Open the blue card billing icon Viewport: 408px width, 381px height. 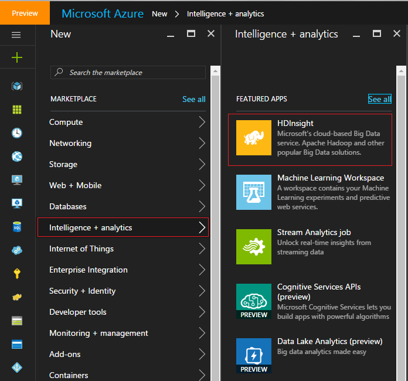click(x=17, y=344)
